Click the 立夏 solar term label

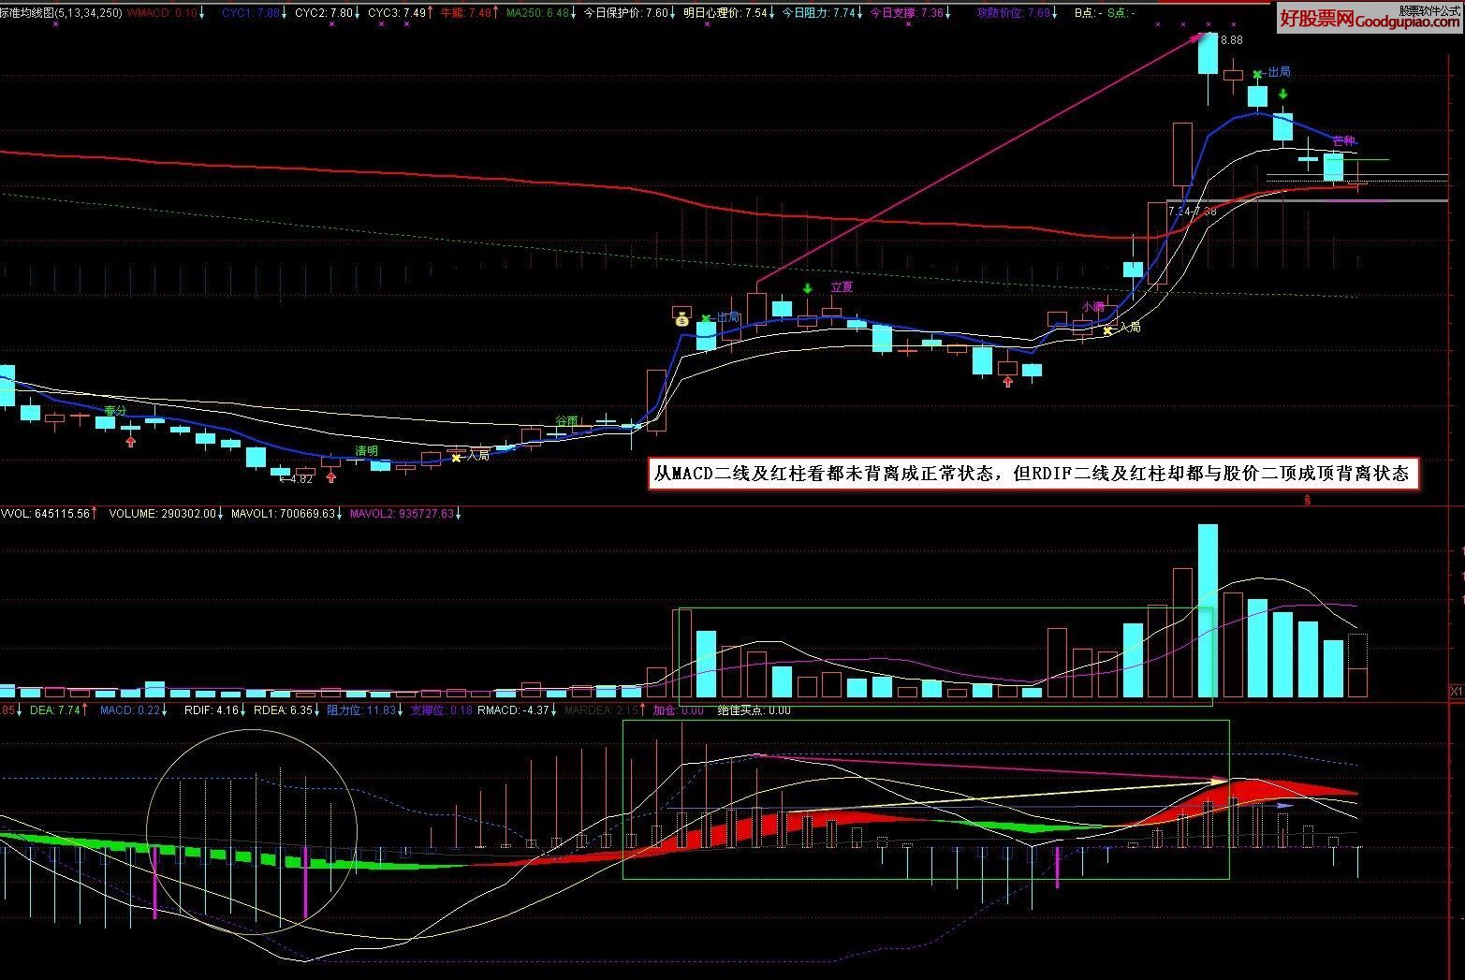coord(842,287)
